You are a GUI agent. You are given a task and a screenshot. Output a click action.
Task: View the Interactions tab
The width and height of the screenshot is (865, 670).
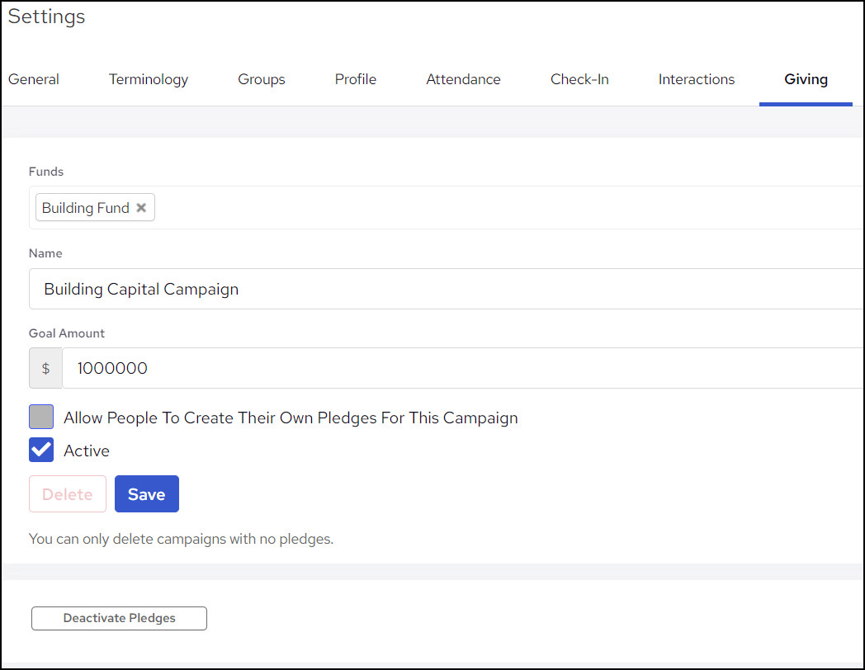click(697, 79)
